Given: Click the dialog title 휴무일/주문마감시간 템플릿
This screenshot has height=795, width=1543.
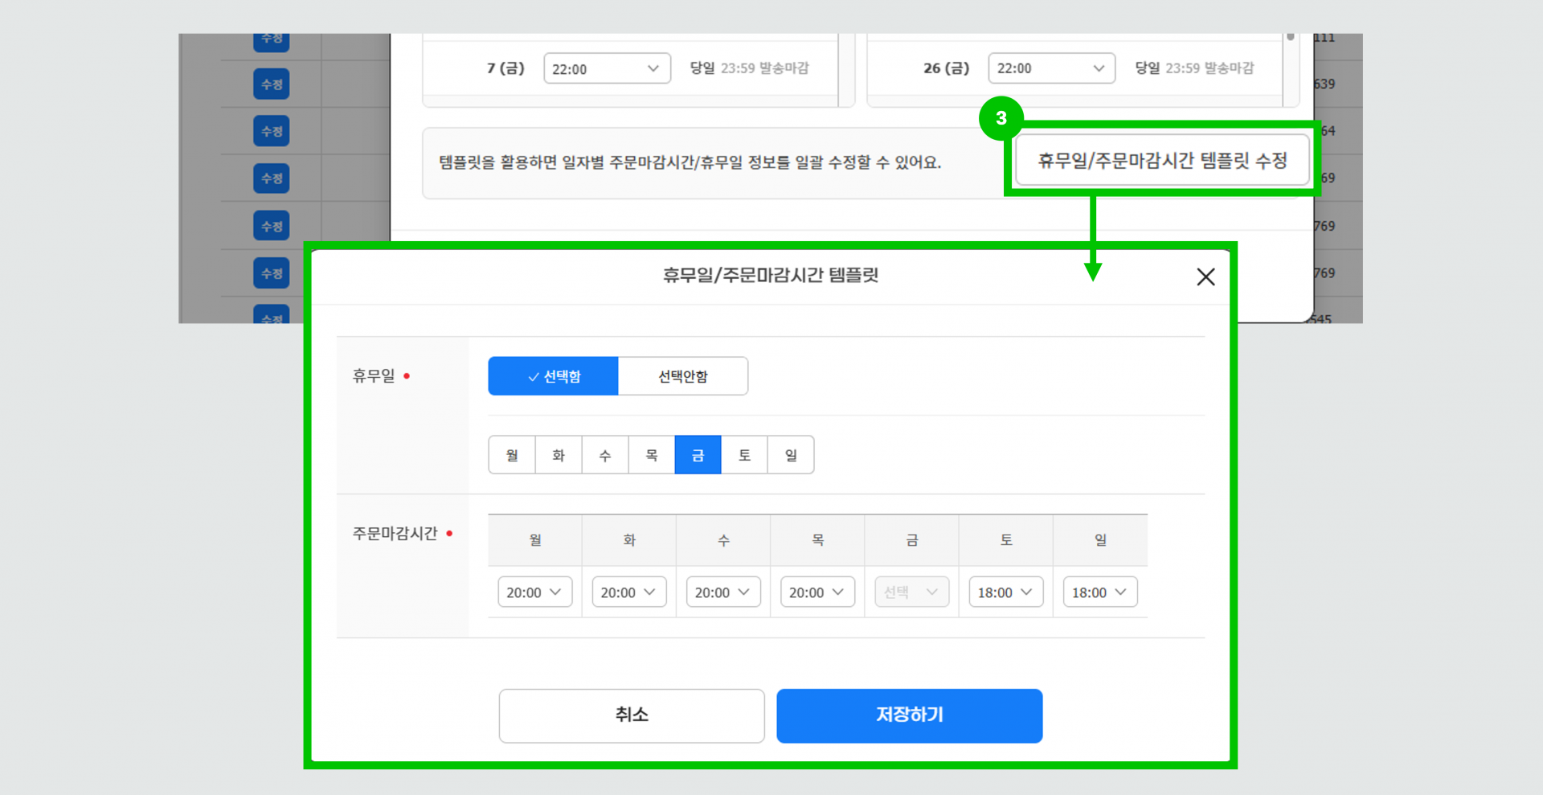Looking at the screenshot, I should pos(771,276).
